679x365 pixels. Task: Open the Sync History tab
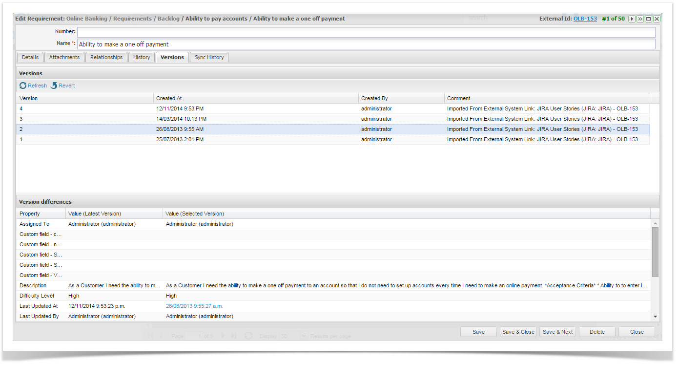coord(209,57)
